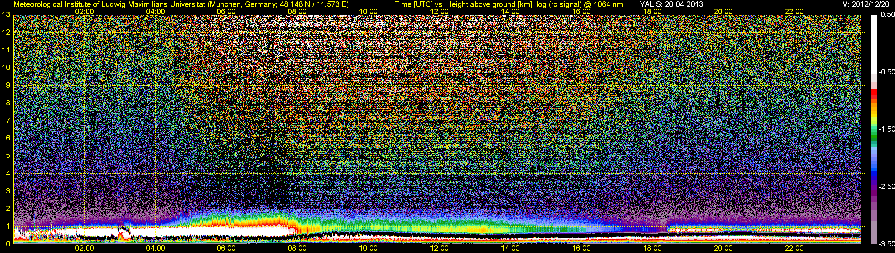
Task: Select the 12:00 label on the bottom time axis
Action: tap(439, 248)
